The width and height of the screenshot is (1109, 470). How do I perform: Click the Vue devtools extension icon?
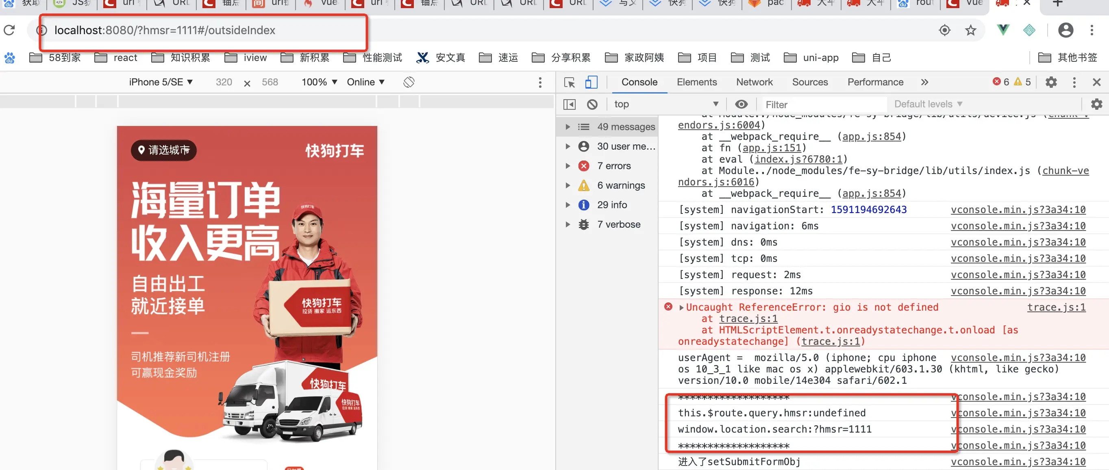(x=1002, y=30)
